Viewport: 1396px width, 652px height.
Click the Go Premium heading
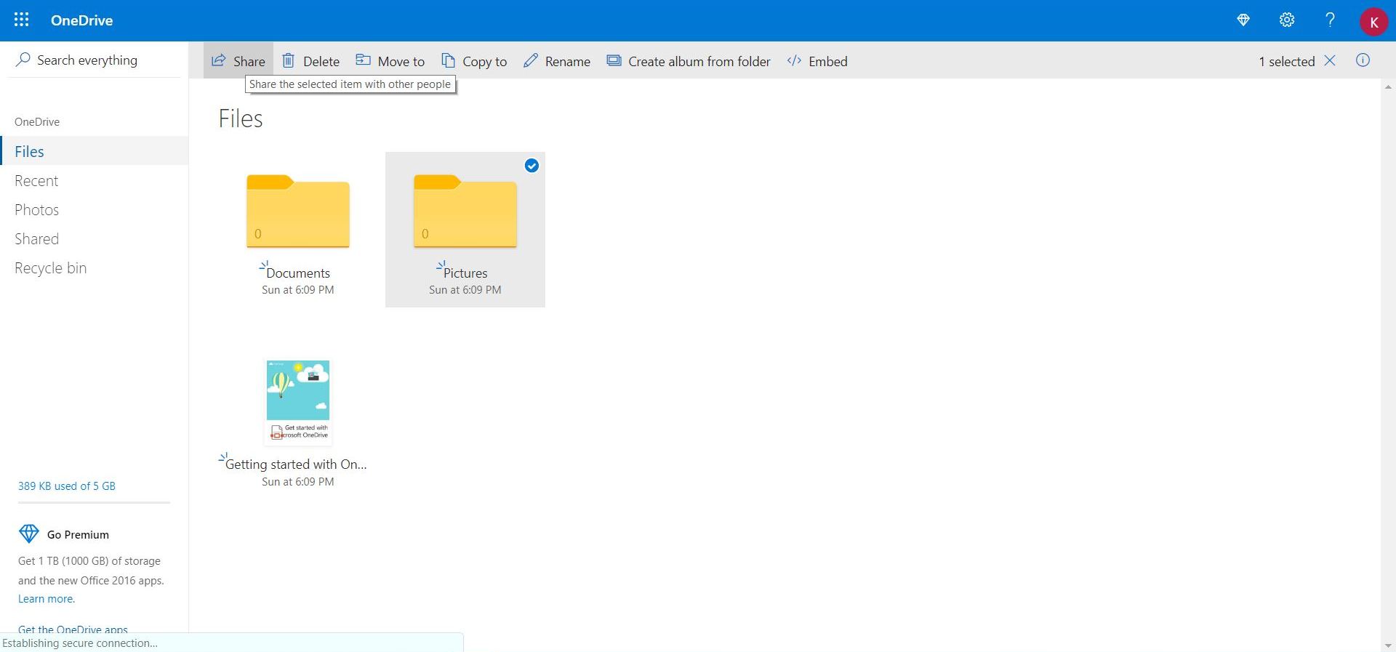click(78, 534)
